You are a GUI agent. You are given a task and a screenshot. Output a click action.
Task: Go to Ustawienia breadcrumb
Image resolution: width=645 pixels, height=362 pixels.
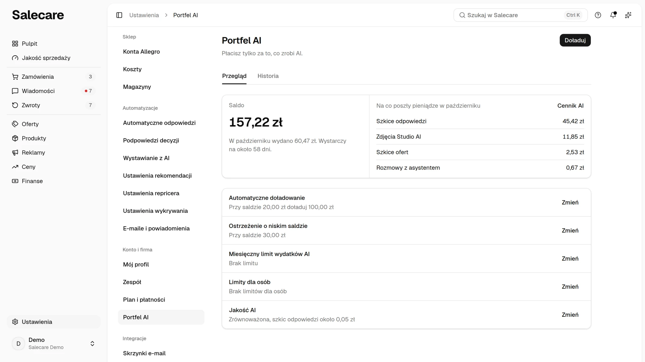144,15
